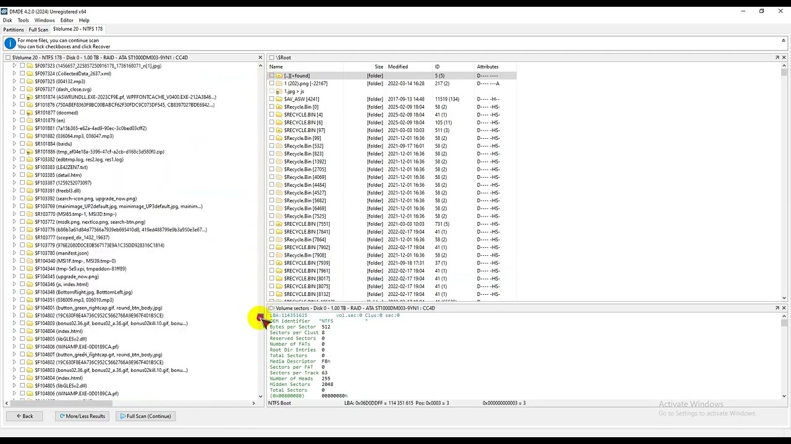
Task: Click the DMDE application icon in the title bar
Action: click(4, 11)
